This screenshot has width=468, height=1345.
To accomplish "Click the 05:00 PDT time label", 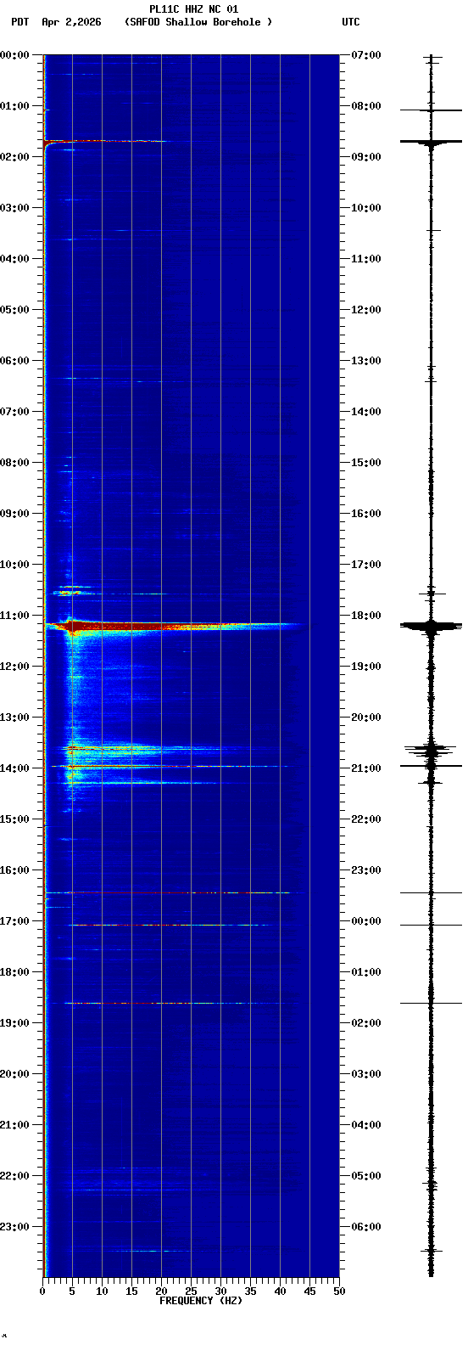I will click(x=15, y=310).
